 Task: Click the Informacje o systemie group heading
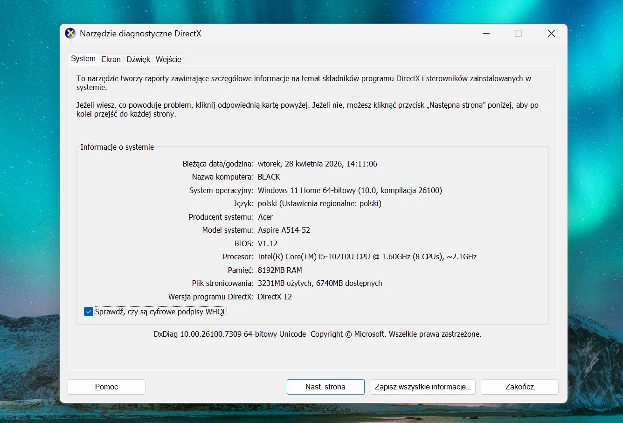[x=117, y=147]
